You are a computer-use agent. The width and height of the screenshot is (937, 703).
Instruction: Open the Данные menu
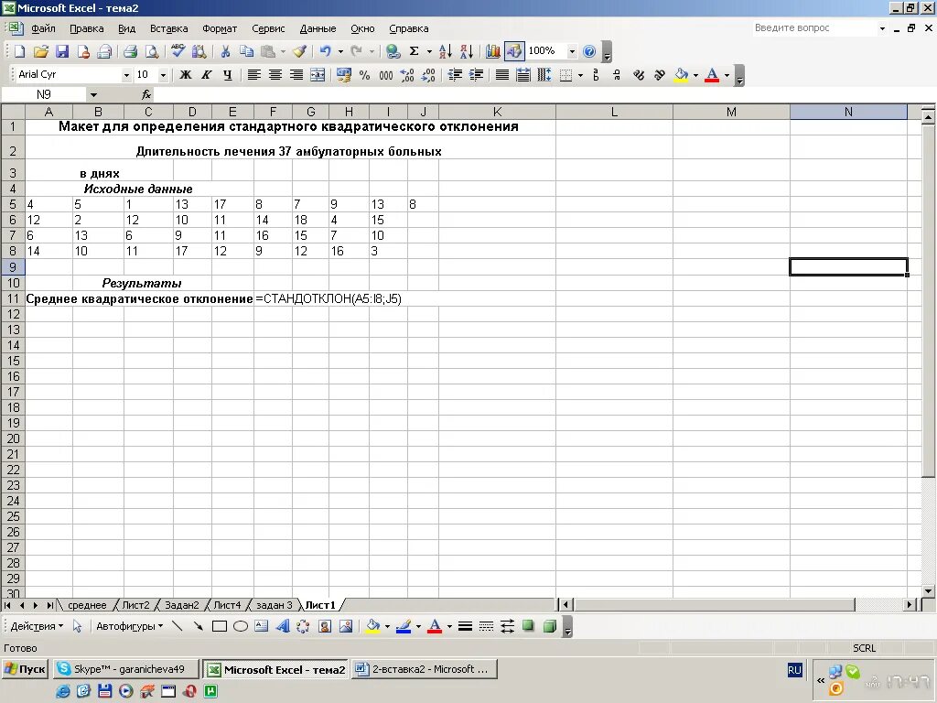[x=318, y=28]
